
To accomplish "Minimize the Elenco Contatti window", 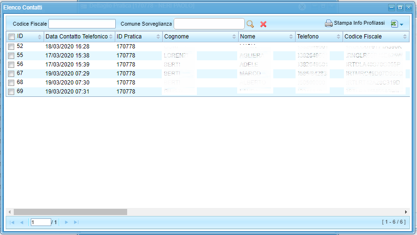I will coord(391,8).
